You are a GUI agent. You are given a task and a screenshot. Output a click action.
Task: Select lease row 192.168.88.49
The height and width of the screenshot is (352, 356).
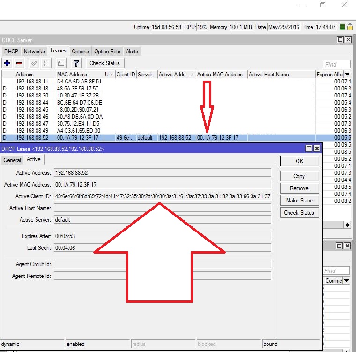176,131
